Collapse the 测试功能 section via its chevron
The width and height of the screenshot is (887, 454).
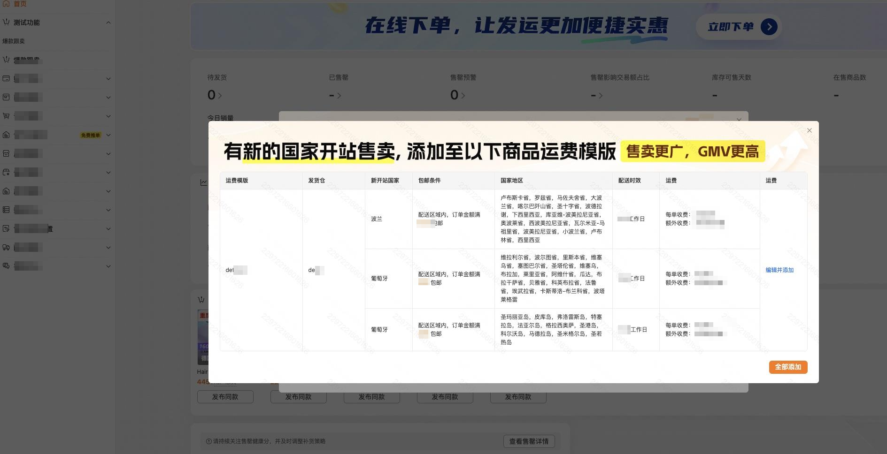pyautogui.click(x=108, y=22)
